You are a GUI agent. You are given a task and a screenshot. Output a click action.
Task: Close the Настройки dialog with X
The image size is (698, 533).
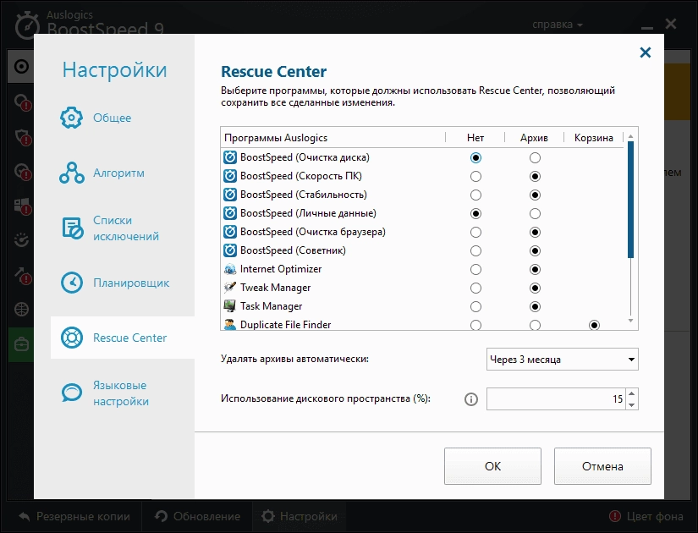tap(645, 52)
